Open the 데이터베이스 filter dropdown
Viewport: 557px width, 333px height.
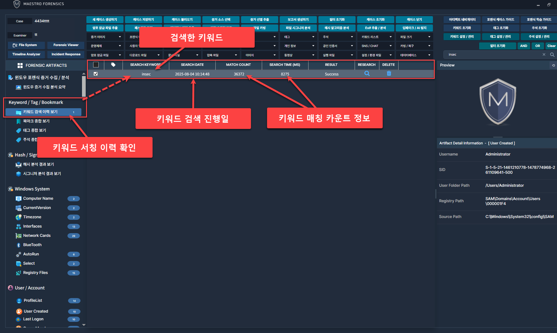point(415,55)
